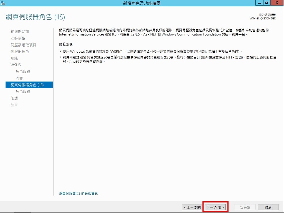The width and height of the screenshot is (284, 213).
Task: Click page heading 網頁伺服器角色 (IIS)
Action: (35, 17)
